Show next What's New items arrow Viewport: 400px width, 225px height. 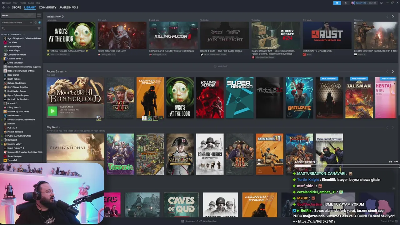pos(393,17)
